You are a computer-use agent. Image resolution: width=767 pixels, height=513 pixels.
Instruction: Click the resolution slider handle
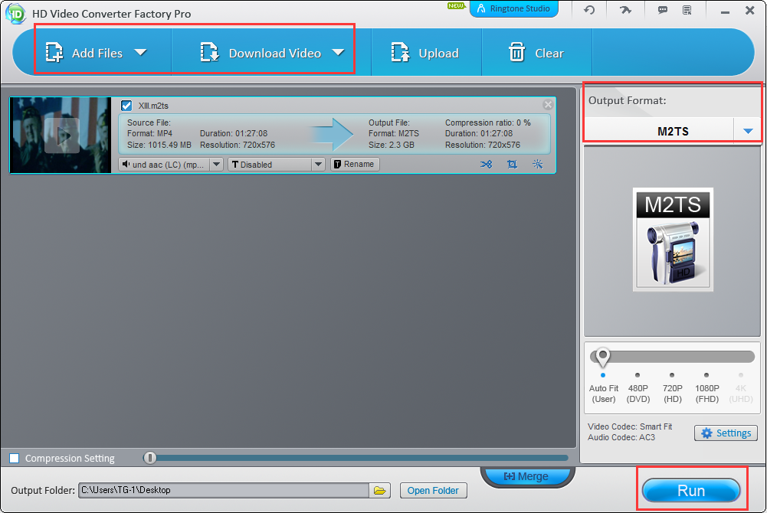click(x=602, y=357)
